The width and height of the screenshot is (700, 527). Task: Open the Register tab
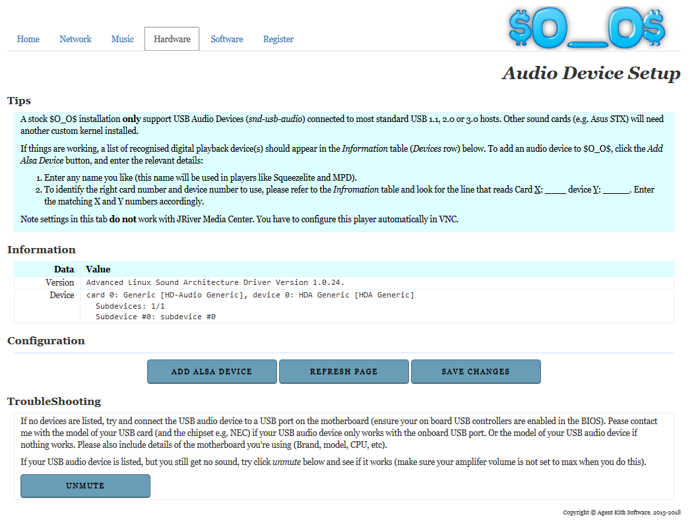[278, 40]
